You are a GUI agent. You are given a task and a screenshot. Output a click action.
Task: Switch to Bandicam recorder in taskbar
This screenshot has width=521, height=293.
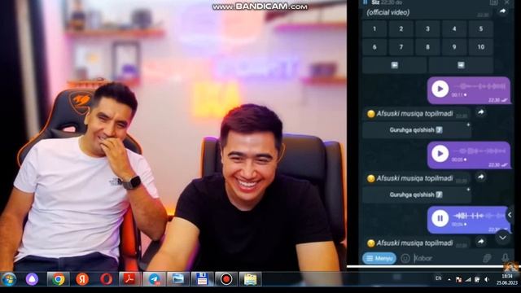pos(226,279)
